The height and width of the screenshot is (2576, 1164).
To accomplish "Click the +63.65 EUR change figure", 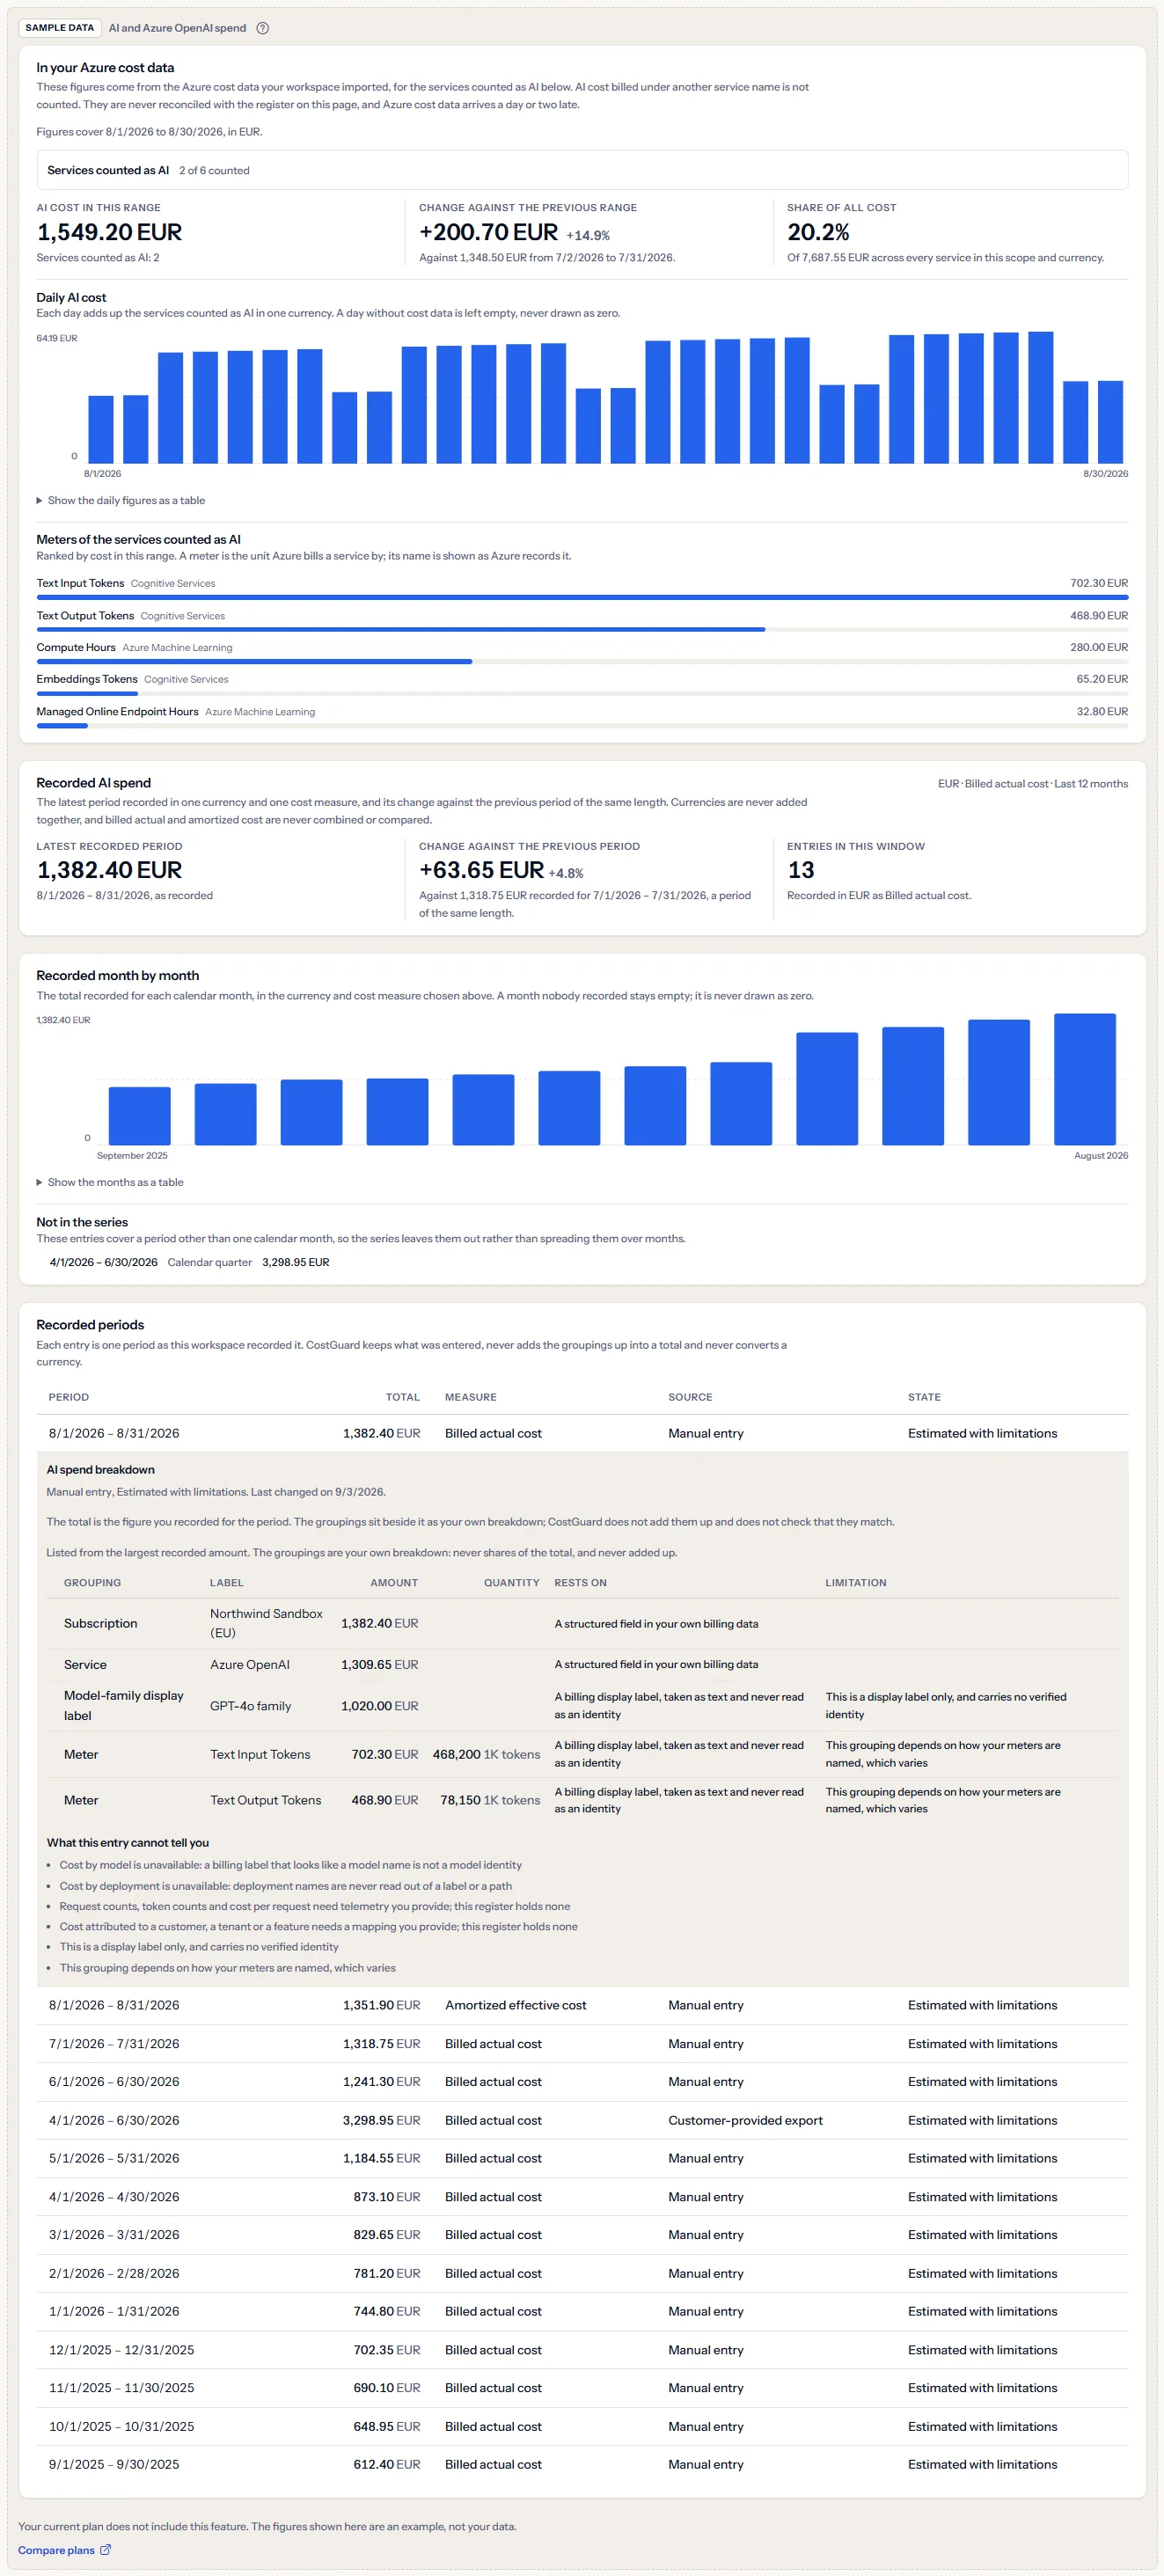I will click(481, 870).
